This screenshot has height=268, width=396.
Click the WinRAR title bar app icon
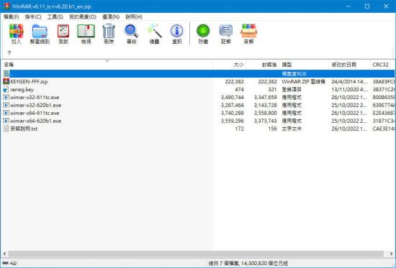[6, 6]
